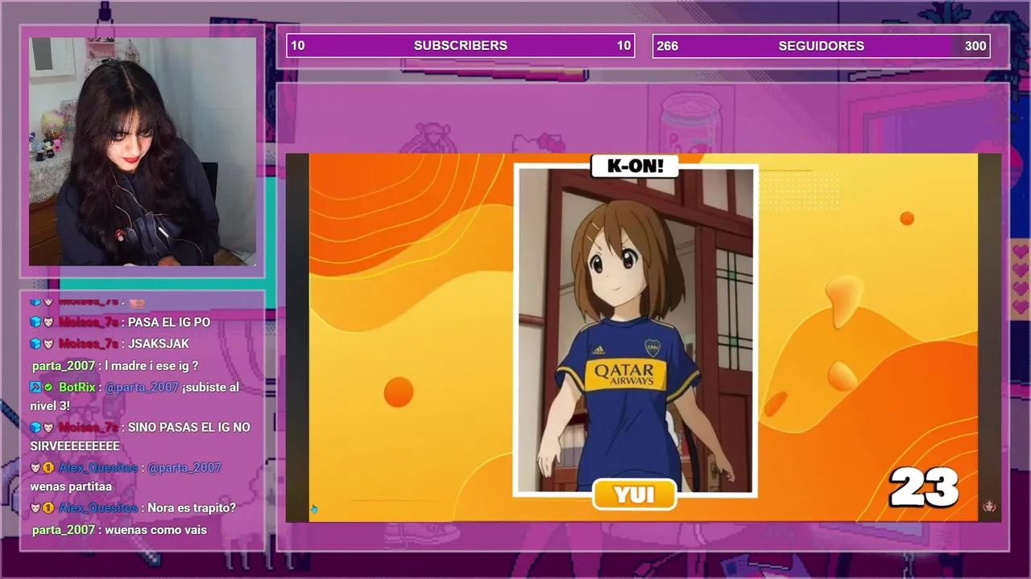Click the SEGUIDORES goal progress bar
Screen dimensions: 1031x579
[x=822, y=46]
